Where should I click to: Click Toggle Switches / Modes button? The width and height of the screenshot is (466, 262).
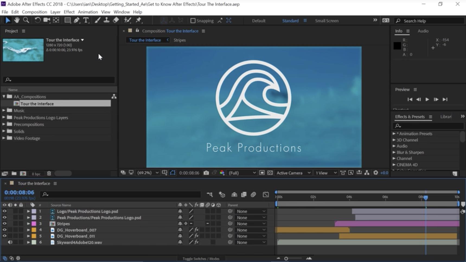tap(201, 258)
